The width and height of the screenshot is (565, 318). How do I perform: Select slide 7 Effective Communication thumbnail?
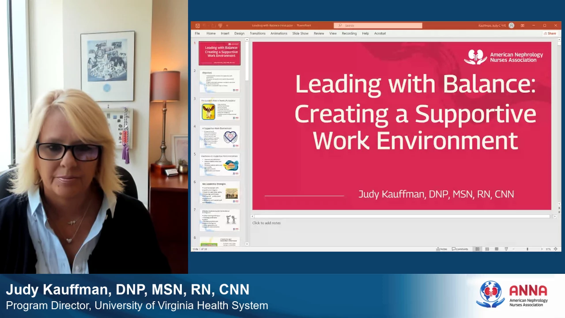219,220
